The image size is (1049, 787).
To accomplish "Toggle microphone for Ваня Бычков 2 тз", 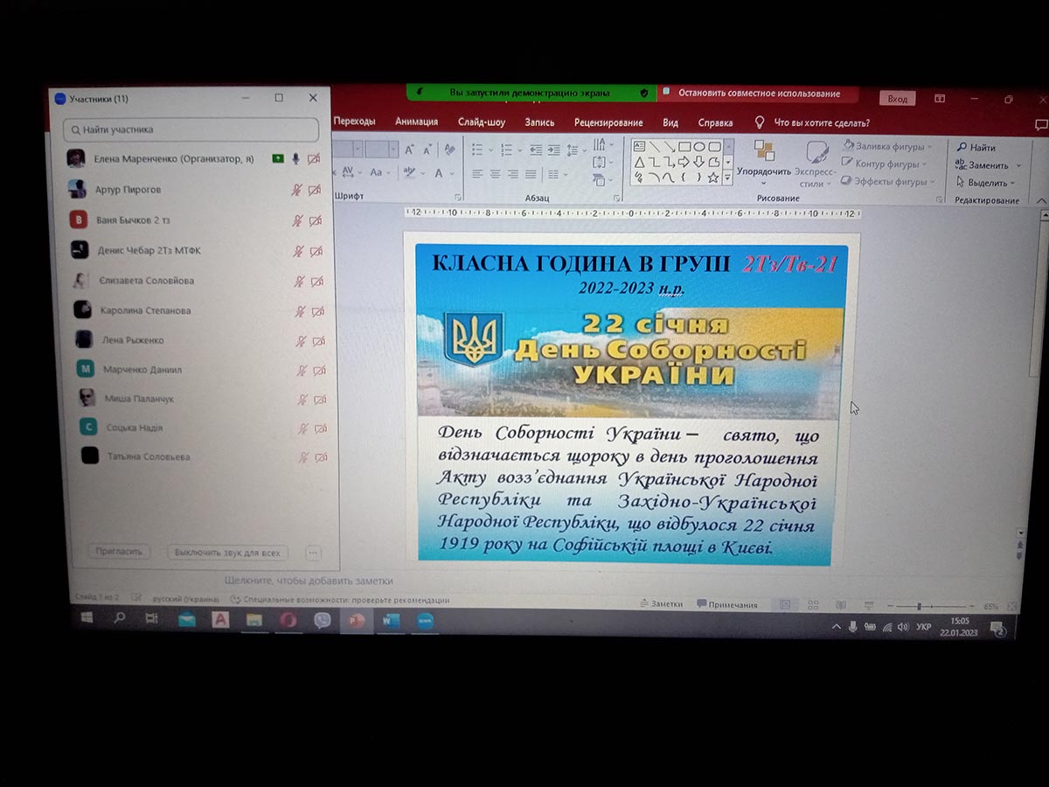I will pyautogui.click(x=297, y=220).
